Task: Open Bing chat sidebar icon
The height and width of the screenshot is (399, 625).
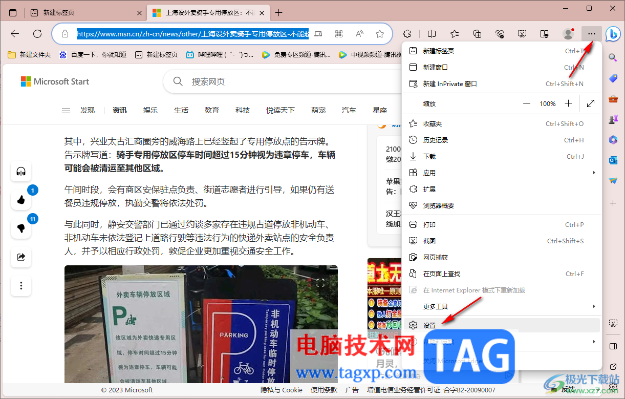Action: point(613,34)
